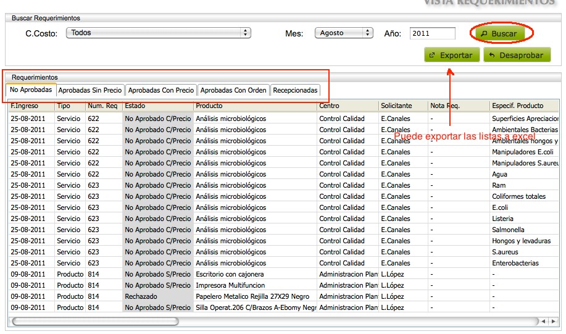Click Escritorio con cajonera product cell
566x334 pixels.
pos(255,274)
